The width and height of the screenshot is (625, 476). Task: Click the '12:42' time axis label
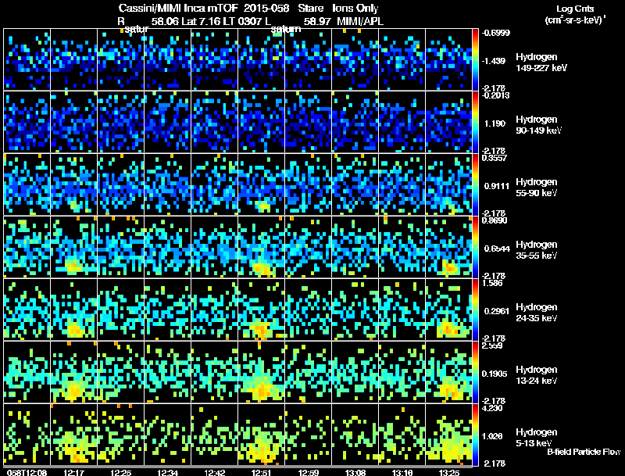coord(214,473)
